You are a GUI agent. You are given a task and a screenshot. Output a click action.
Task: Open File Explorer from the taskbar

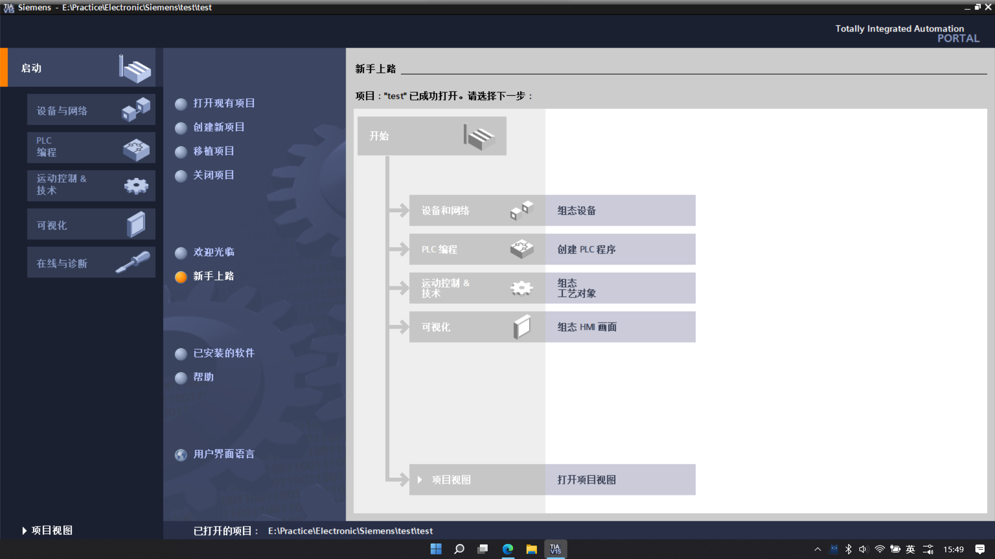(532, 549)
